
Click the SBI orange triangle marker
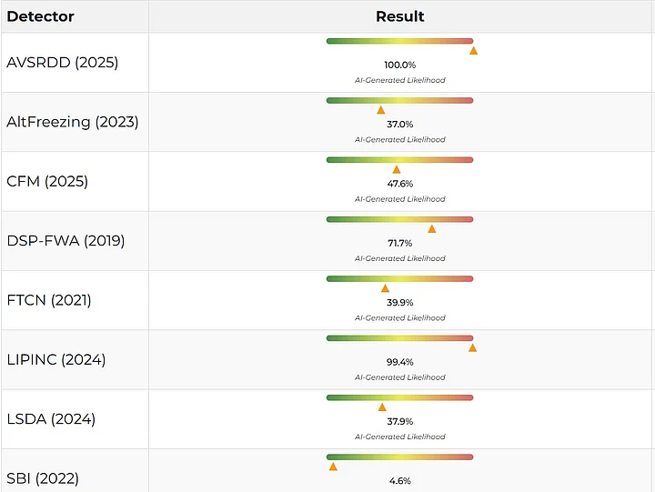[333, 467]
